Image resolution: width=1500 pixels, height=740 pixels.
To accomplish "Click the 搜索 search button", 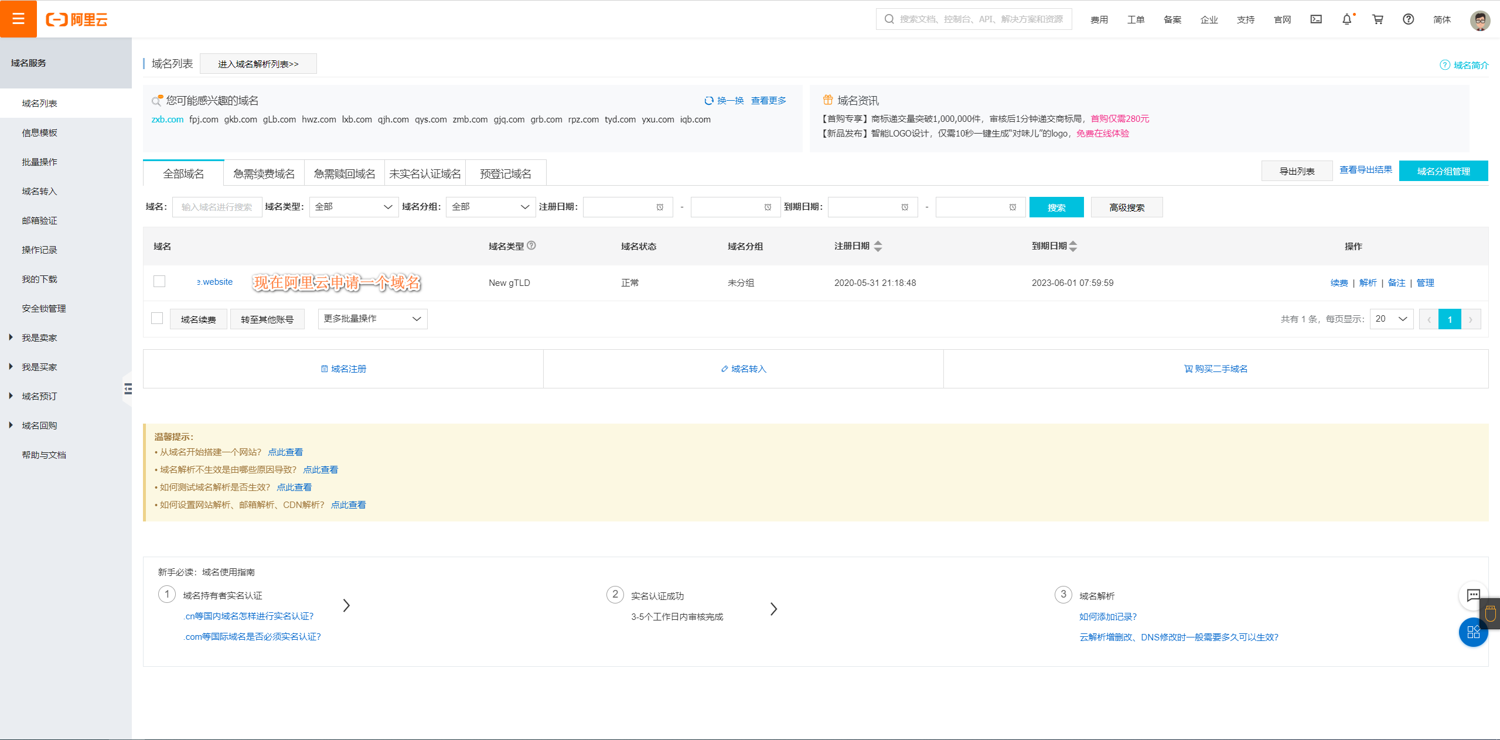I will click(x=1056, y=207).
